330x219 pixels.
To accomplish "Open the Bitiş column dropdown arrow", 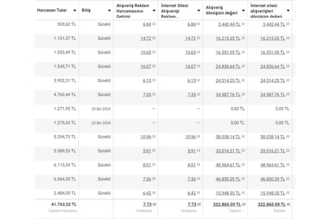I will (109, 10).
